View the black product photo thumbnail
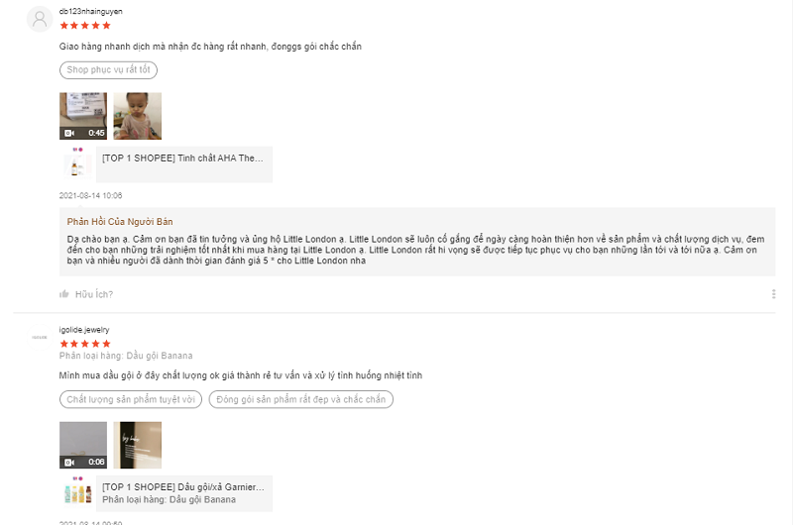The height and width of the screenshot is (525, 793). pyautogui.click(x=137, y=445)
